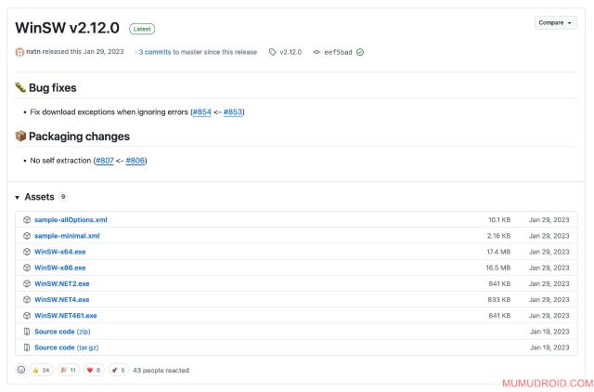Click package icon for sample-allOptions.xml
This screenshot has height=392, width=594.
tap(27, 220)
